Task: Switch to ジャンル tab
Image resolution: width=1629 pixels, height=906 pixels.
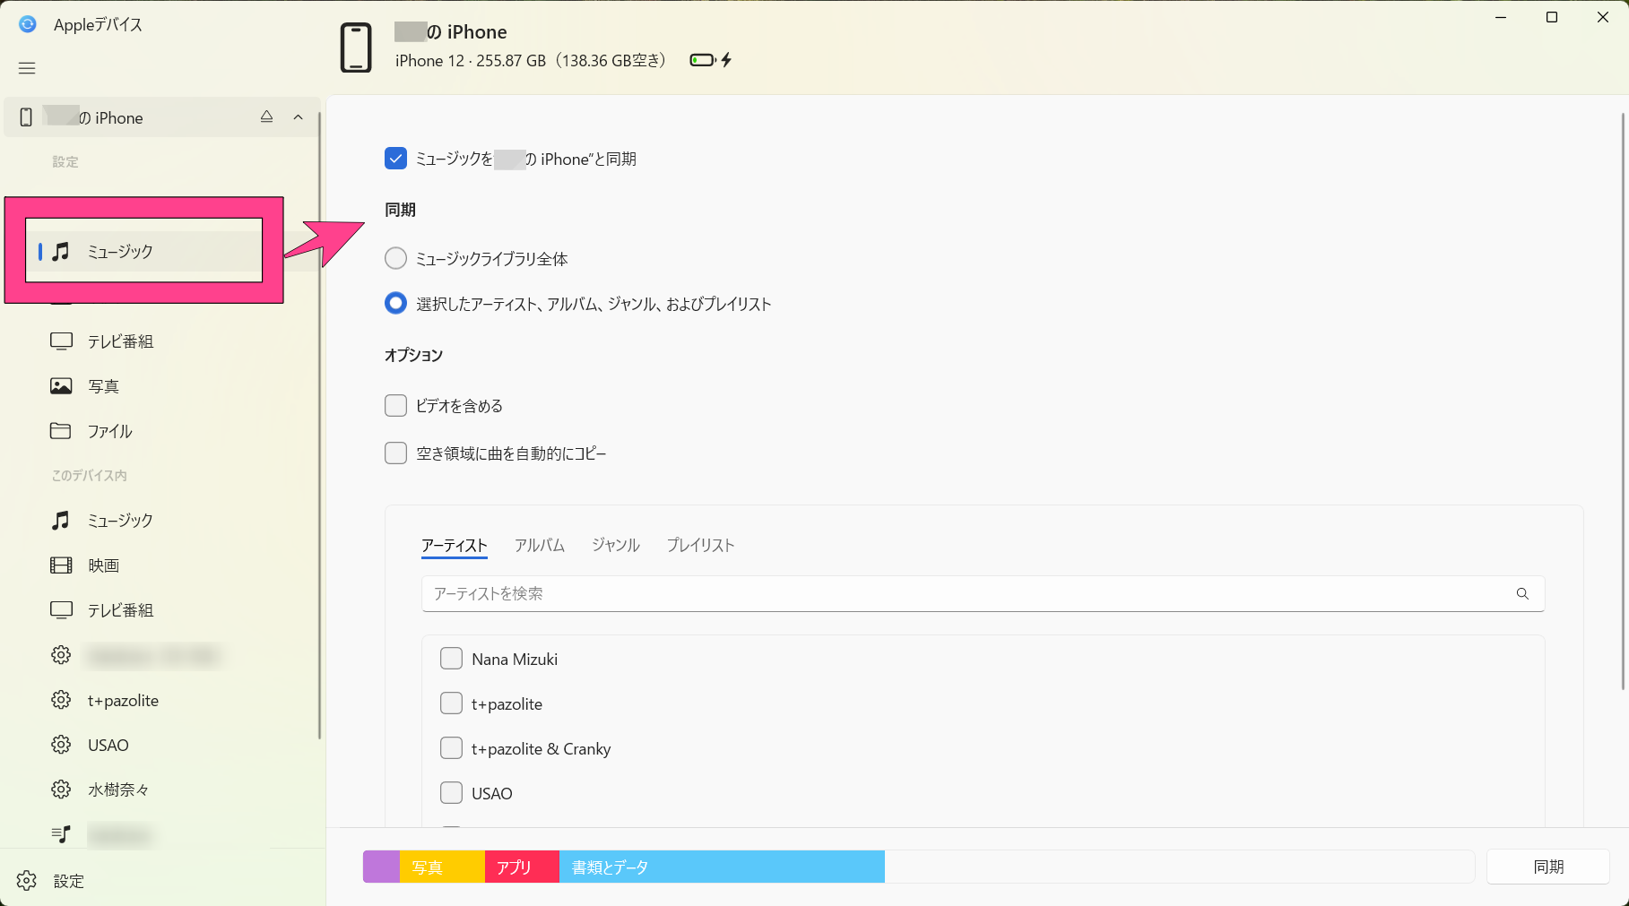Action: tap(616, 545)
